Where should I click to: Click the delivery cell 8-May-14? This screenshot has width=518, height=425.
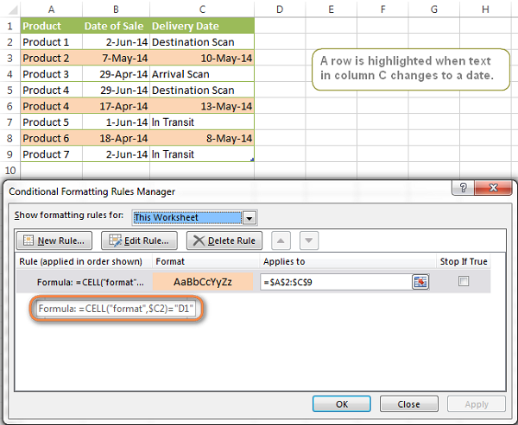202,138
